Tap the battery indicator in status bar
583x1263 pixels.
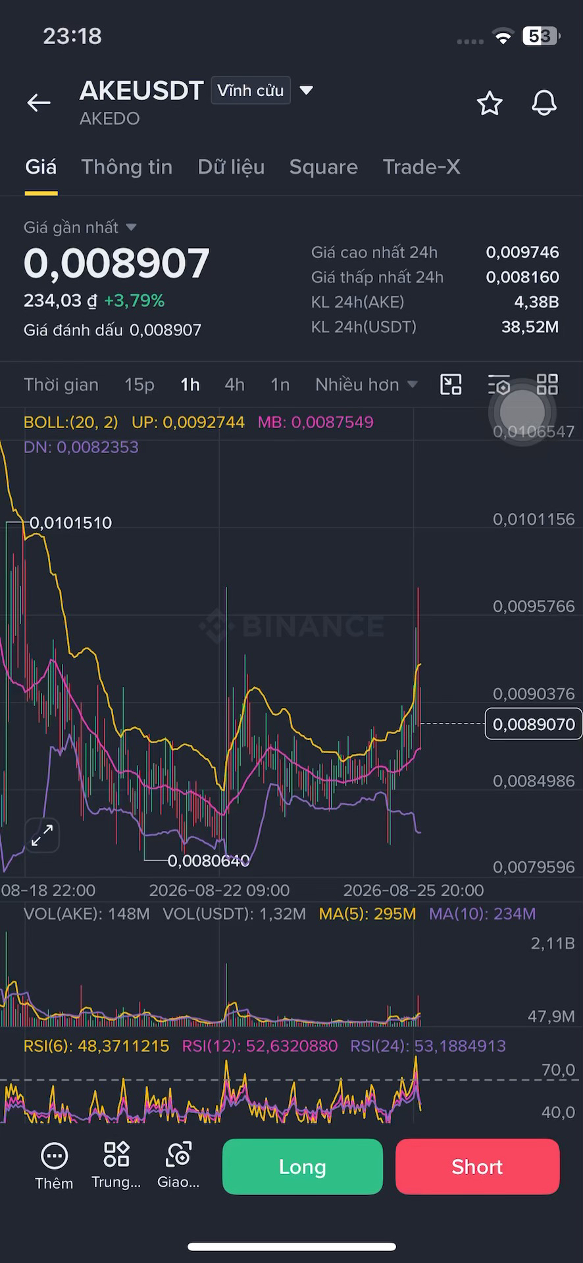point(541,36)
